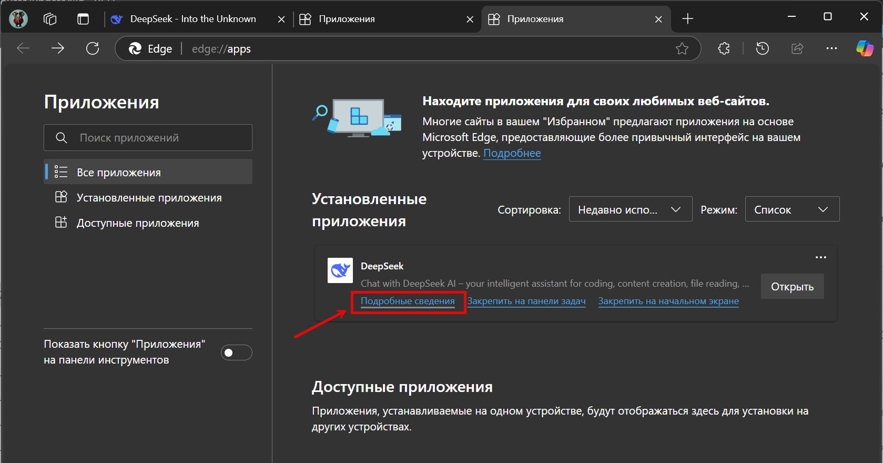Switch to the middle Приложения tab
The width and height of the screenshot is (883, 463).
tap(386, 19)
